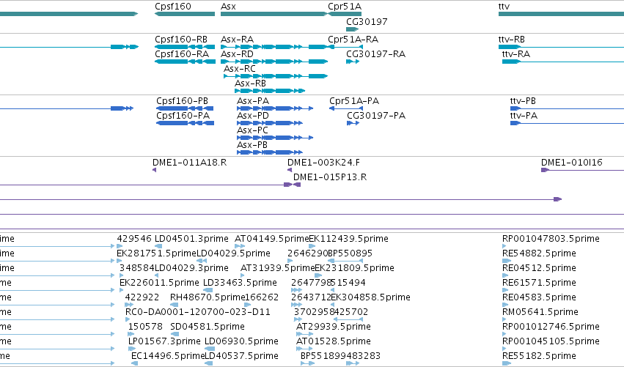
Task: Open the ttv-RA transcript
Action: tap(516, 54)
